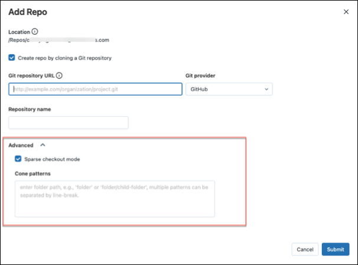This screenshot has height=265, width=358.
Task: Toggle the clone Git repository checkbox
Action: coord(12,58)
